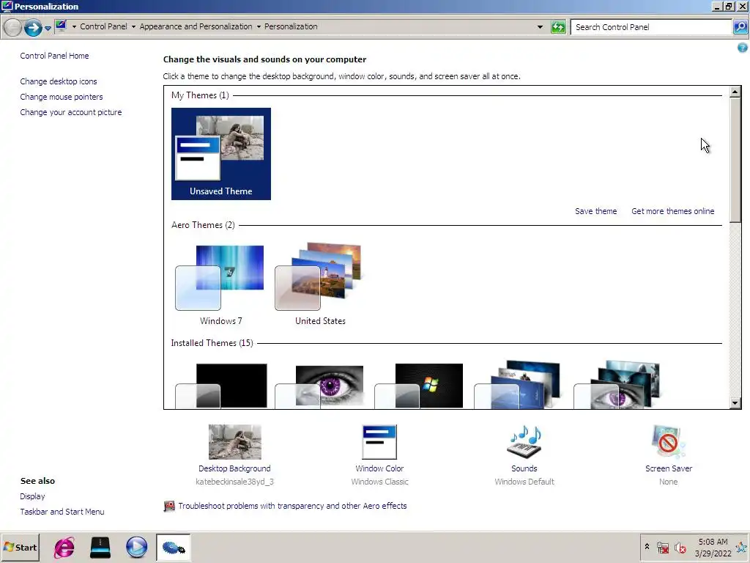Select the Windows logo dark theme
The image size is (750, 563).
tap(419, 386)
